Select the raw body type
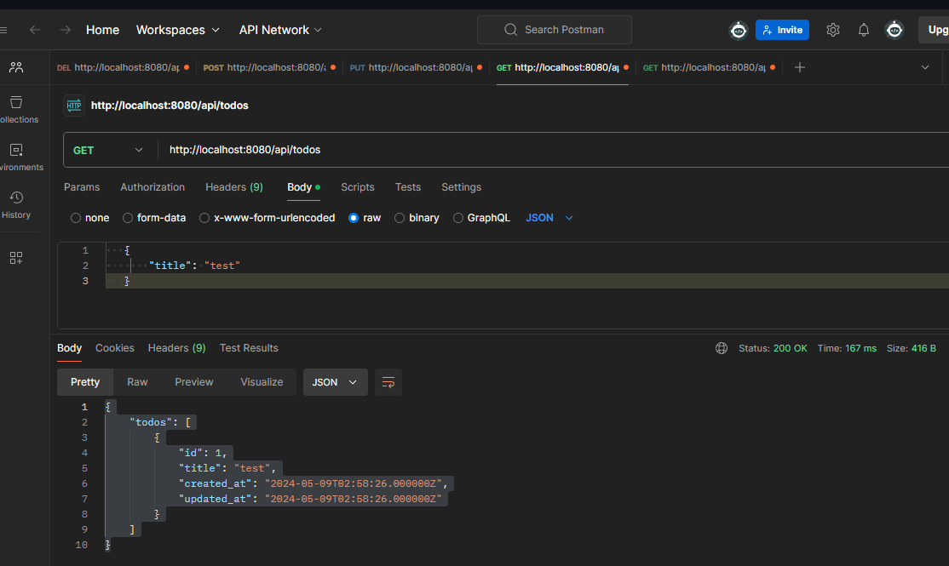Image resolution: width=949 pixels, height=566 pixels. (365, 218)
